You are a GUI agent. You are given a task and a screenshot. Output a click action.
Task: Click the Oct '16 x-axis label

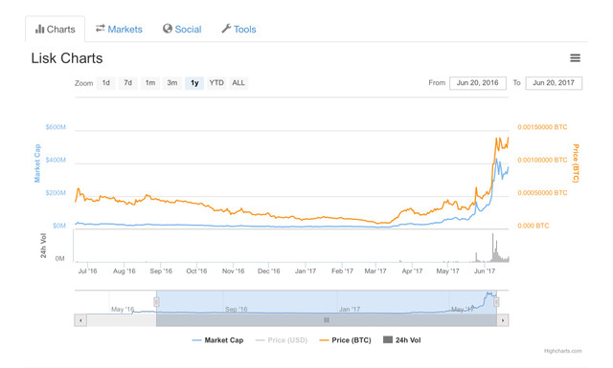[196, 271]
